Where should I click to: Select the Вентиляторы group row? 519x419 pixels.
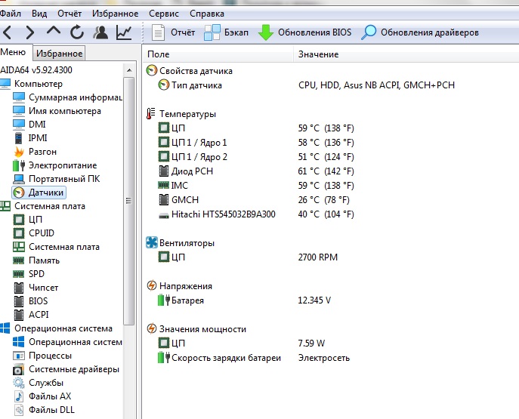(181, 243)
